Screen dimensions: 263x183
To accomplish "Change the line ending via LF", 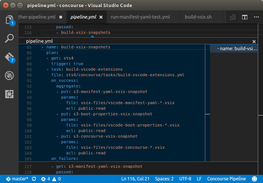I will click(x=199, y=179).
